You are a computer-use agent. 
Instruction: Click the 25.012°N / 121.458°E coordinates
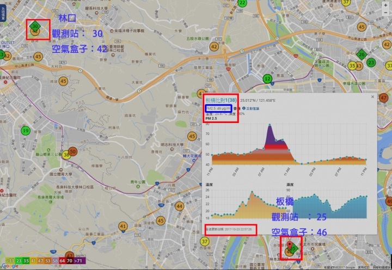click(258, 101)
